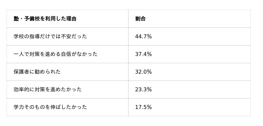Click the word 学校 in first data row
Image resolution: width=263 pixels, height=126 pixels.
coord(19,36)
